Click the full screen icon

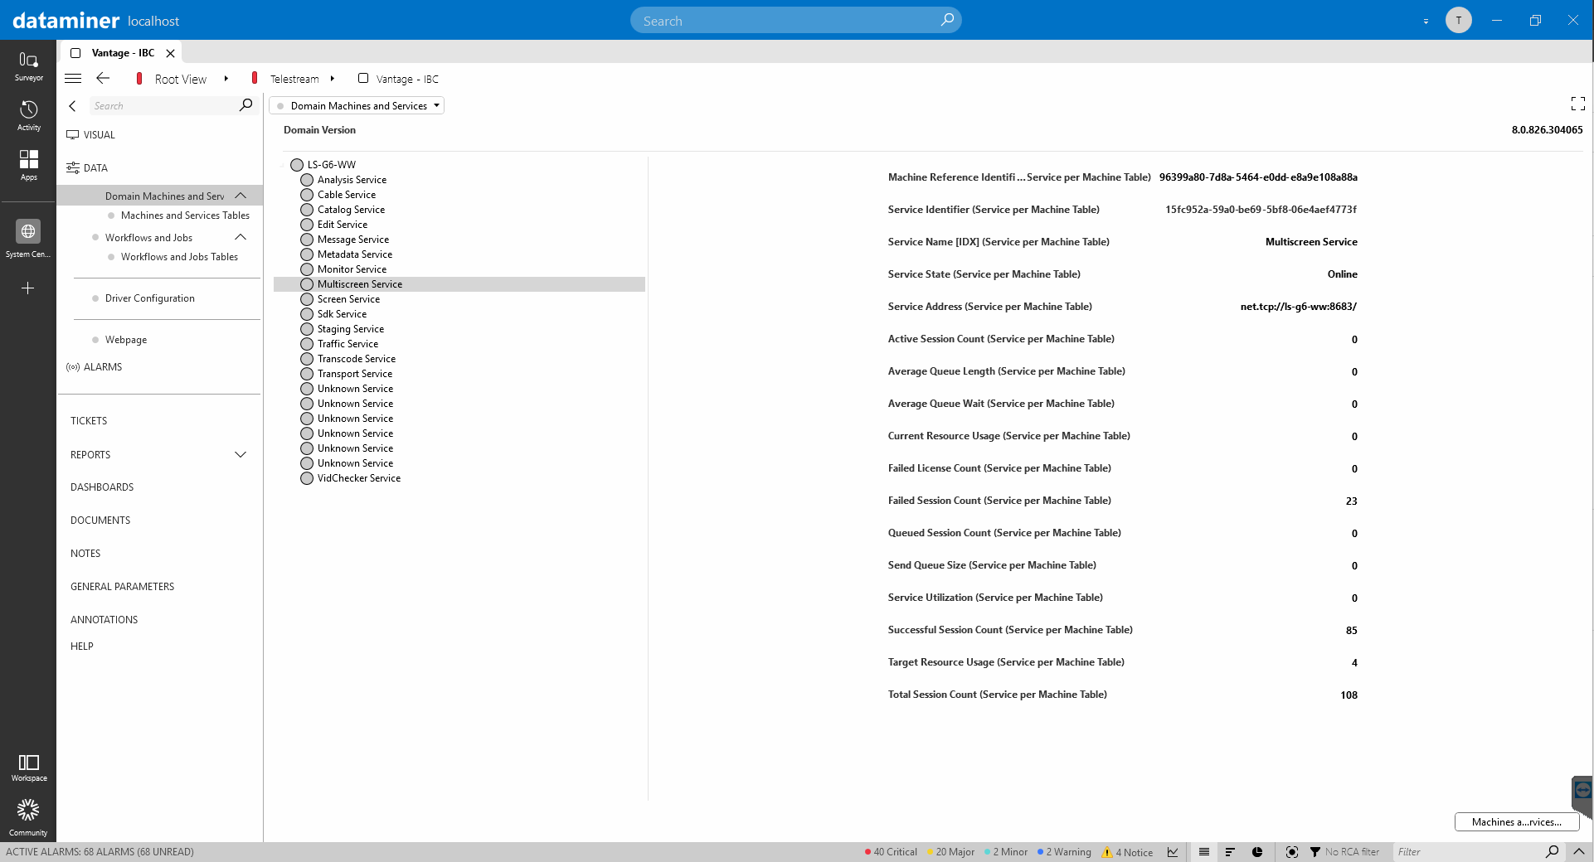(x=1578, y=104)
